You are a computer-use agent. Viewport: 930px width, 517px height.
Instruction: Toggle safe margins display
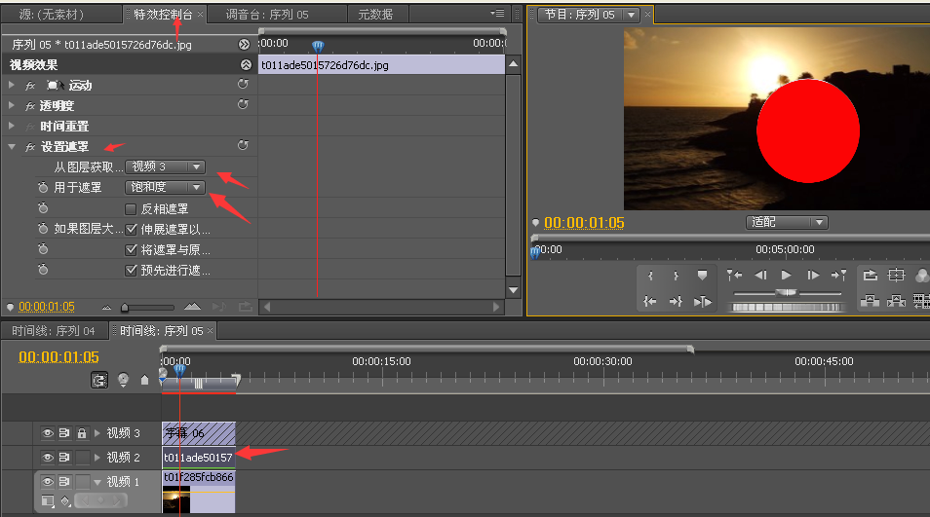(896, 275)
